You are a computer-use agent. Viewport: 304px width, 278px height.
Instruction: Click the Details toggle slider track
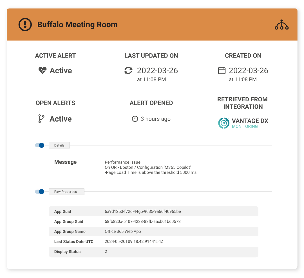tap(40, 145)
